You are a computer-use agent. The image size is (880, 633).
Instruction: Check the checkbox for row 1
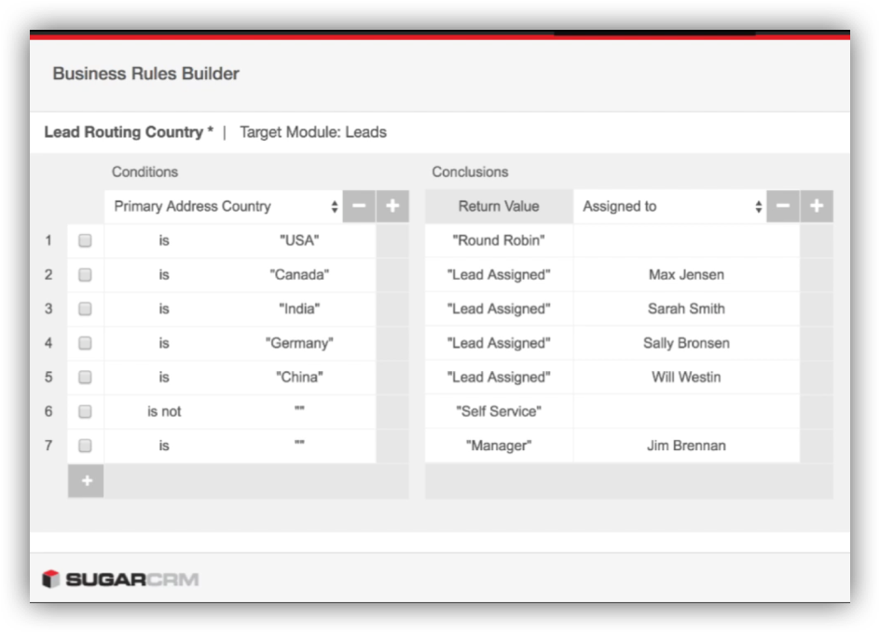(x=85, y=241)
